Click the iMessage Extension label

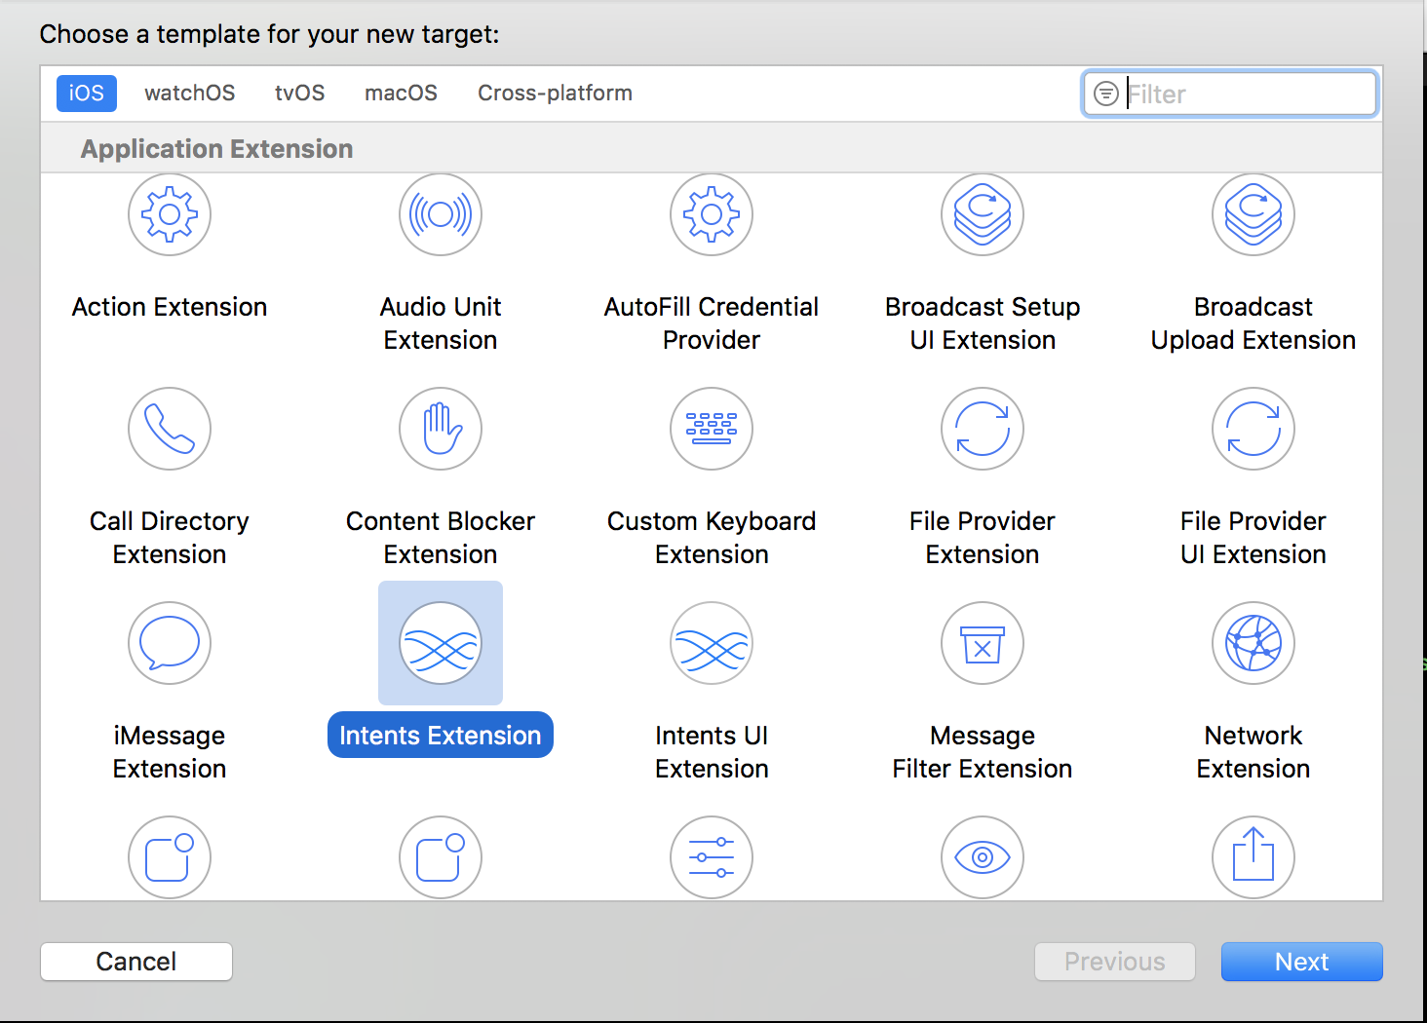pyautogui.click(x=170, y=752)
